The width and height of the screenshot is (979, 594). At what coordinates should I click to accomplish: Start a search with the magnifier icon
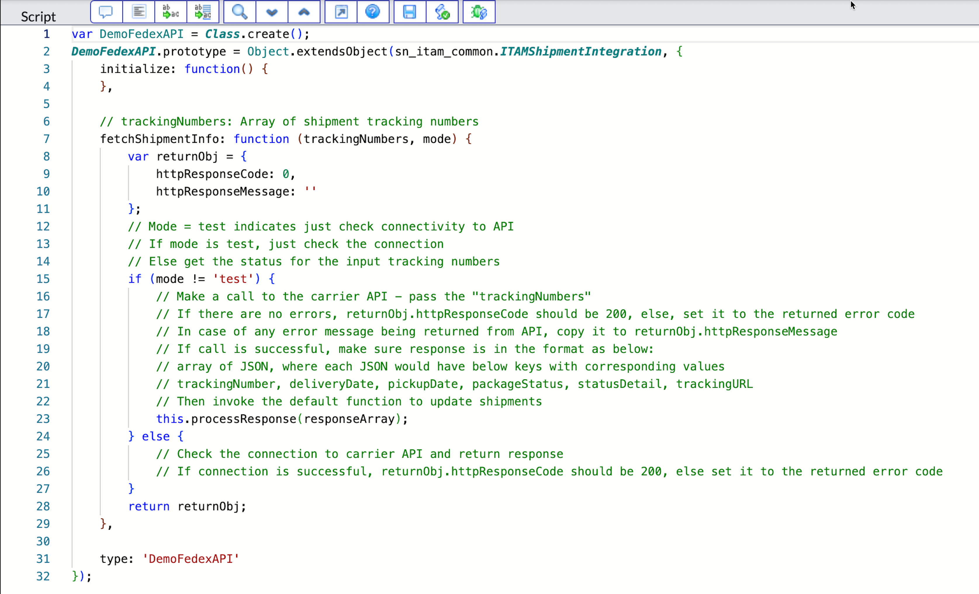[x=240, y=12]
